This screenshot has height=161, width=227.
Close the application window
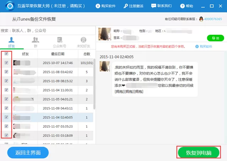tap(220, 6)
